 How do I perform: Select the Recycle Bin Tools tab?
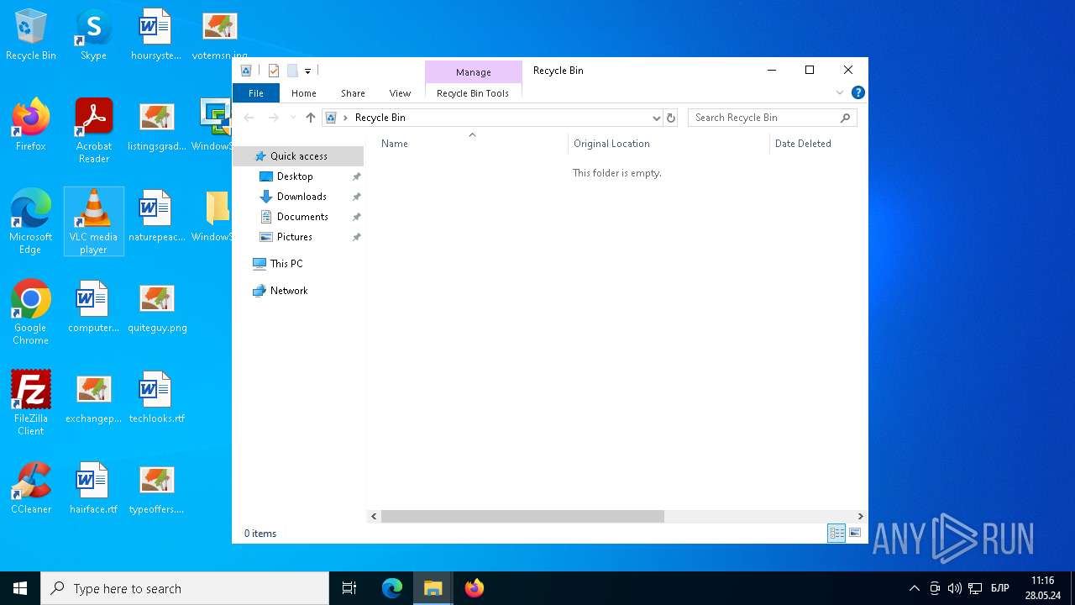click(x=473, y=93)
